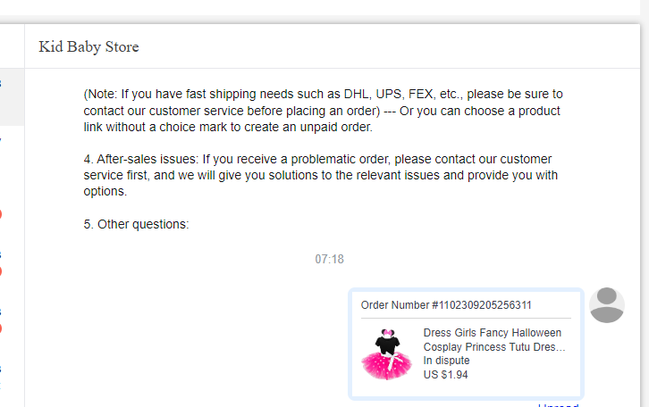
Task: Click the After-sales issues message paragraph
Action: (320, 175)
